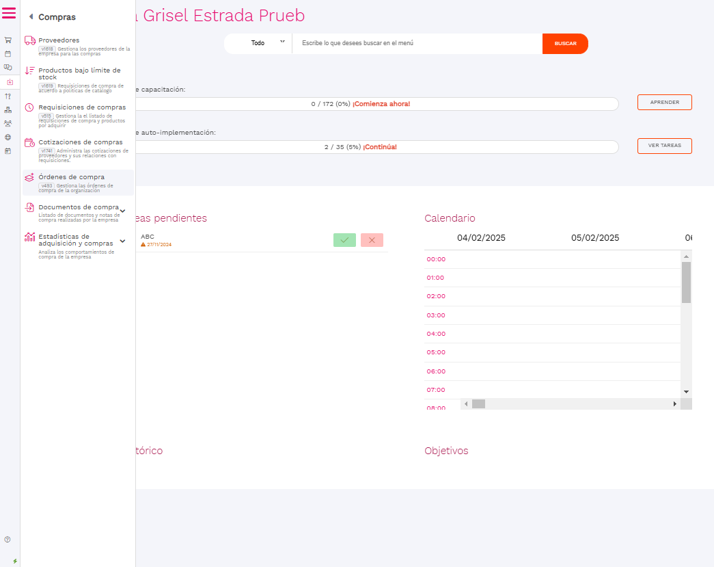Image resolution: width=714 pixels, height=567 pixels.
Task: Expand Documentos de compra submenu
Action: coord(122,211)
